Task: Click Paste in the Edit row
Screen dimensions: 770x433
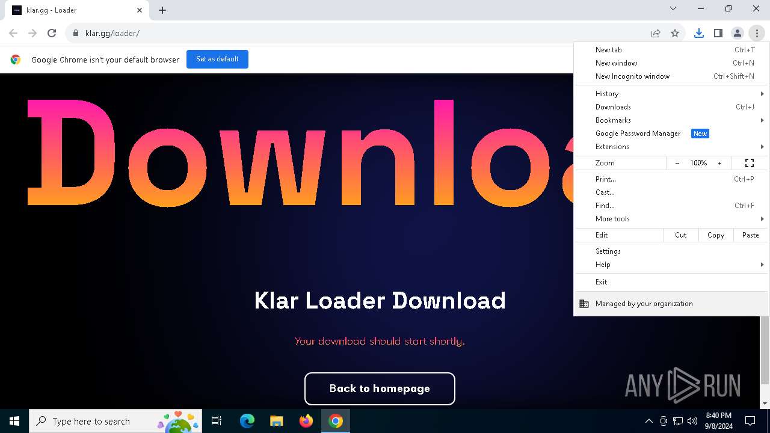Action: click(x=750, y=235)
